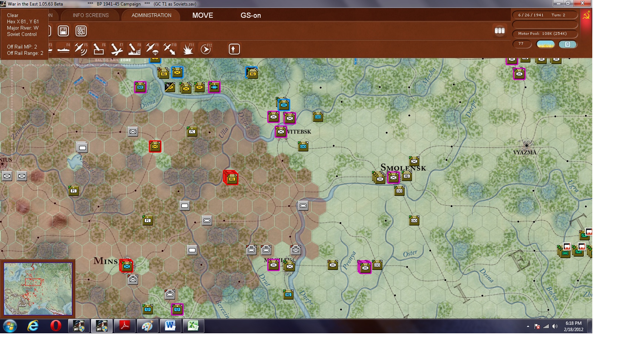The height and width of the screenshot is (357, 633).
Task: Select the red-bordered yellow infantry unit near Narocz lake
Action: [155, 146]
